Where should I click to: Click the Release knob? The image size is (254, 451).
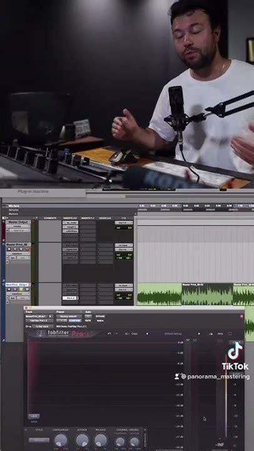pos(101,440)
